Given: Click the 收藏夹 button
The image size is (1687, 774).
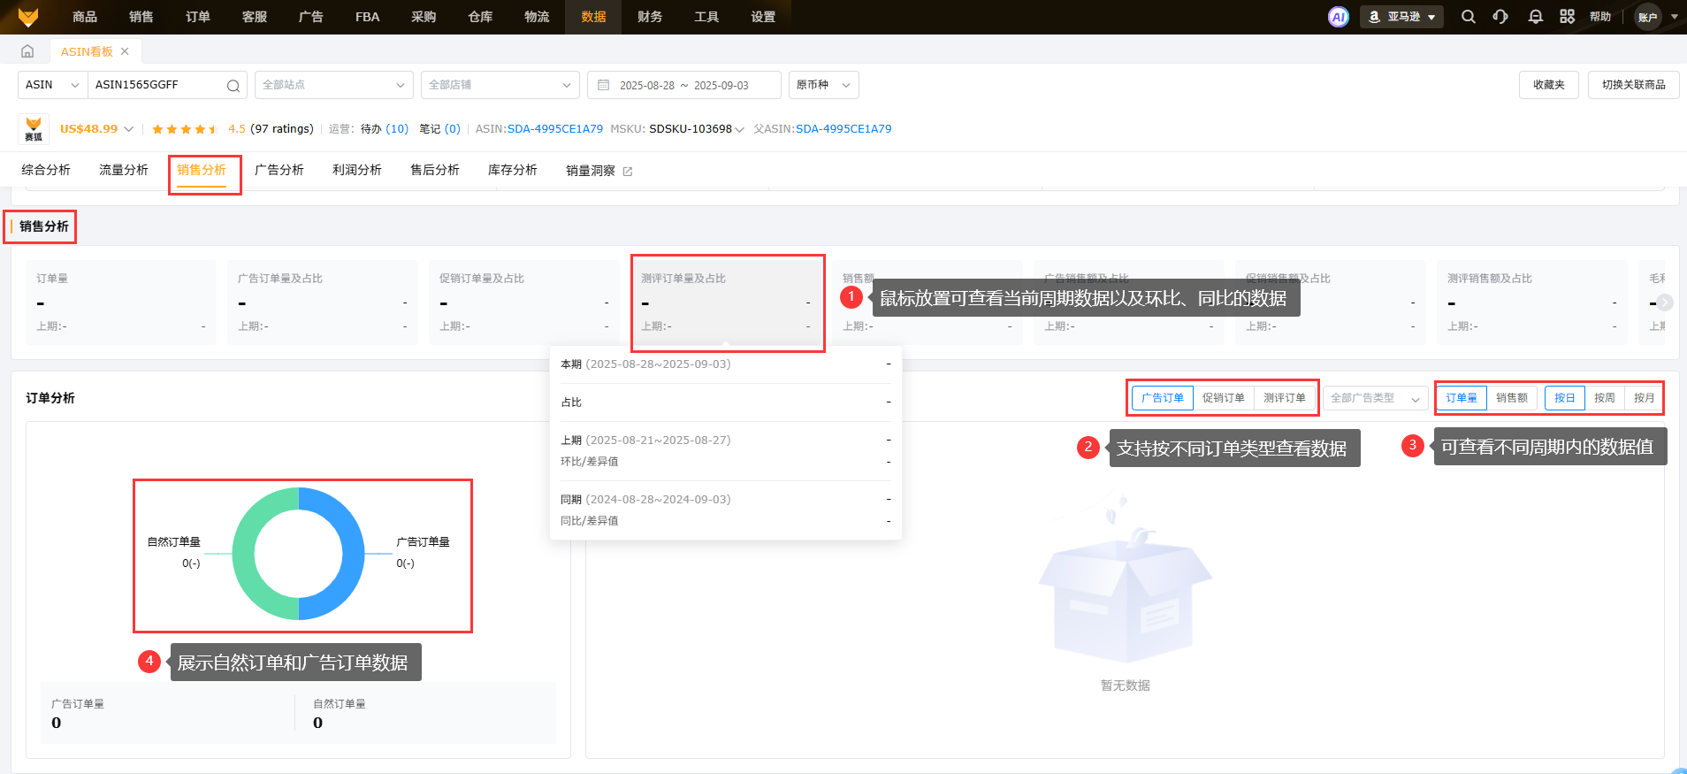Looking at the screenshot, I should click(x=1549, y=85).
